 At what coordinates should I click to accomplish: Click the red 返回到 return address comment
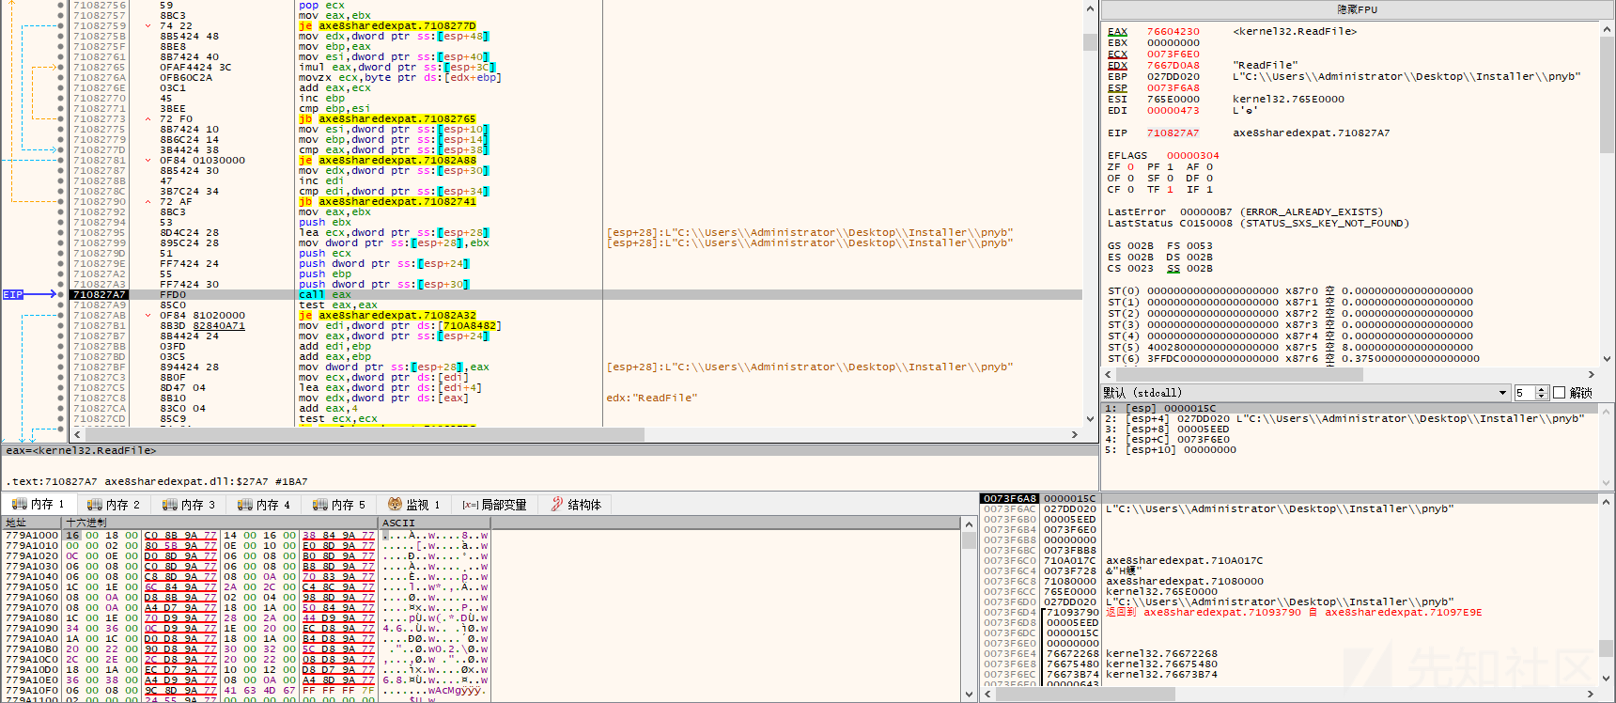(1294, 612)
